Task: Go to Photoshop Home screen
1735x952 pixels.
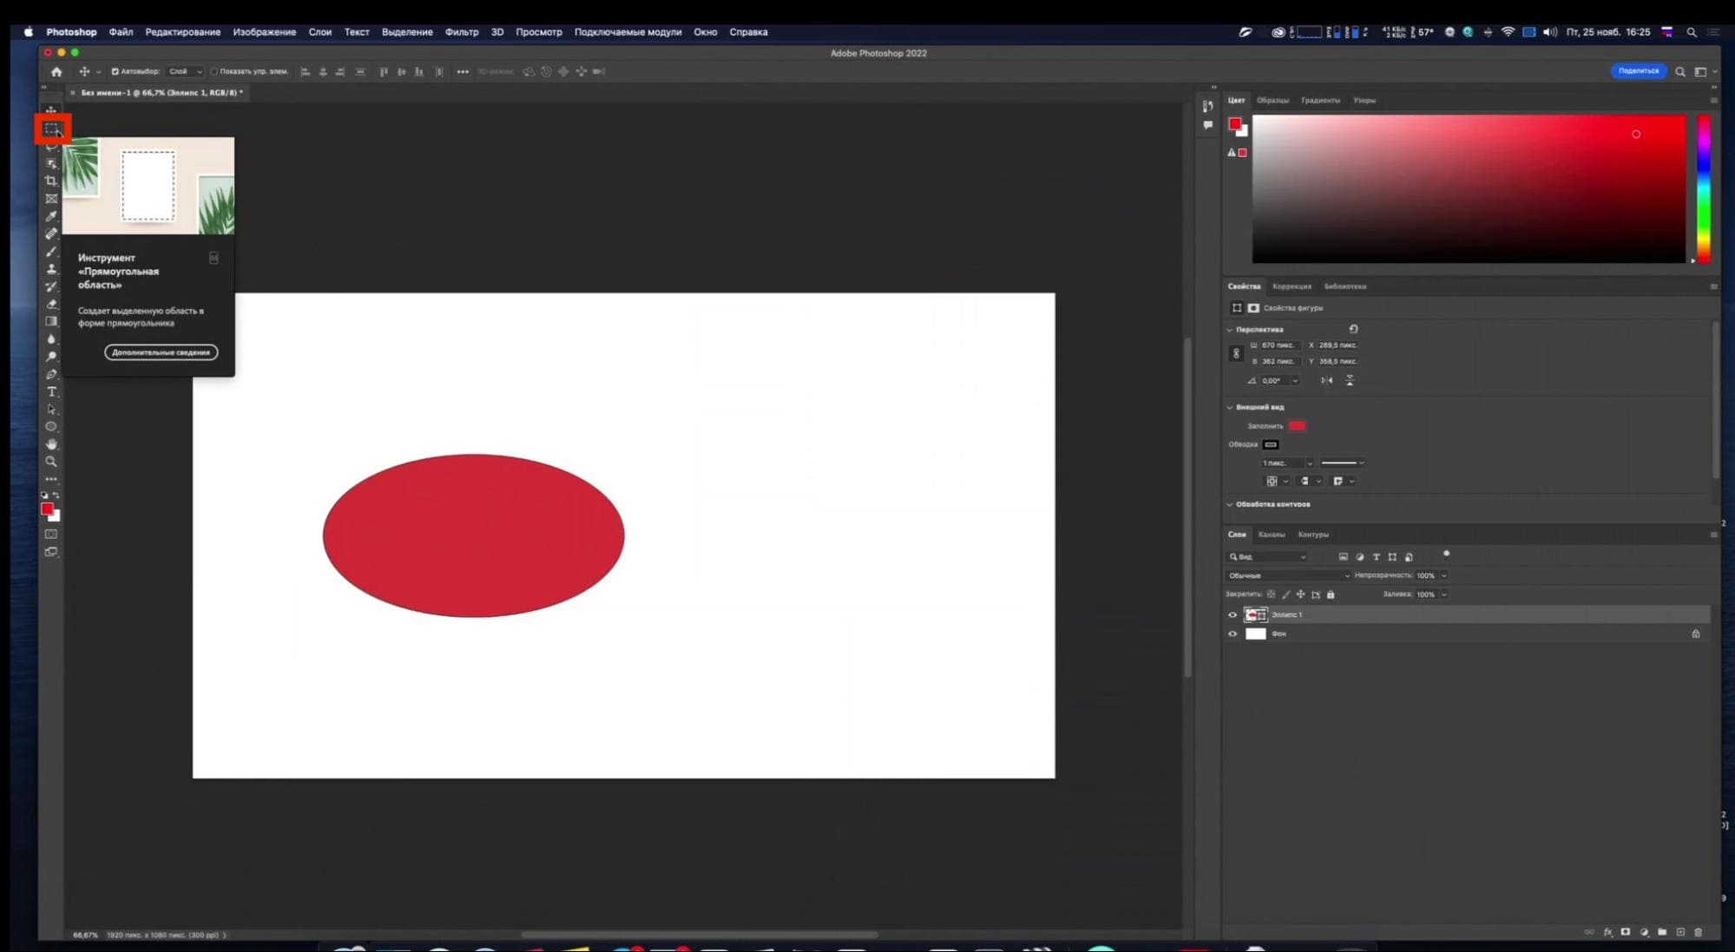Action: point(56,71)
